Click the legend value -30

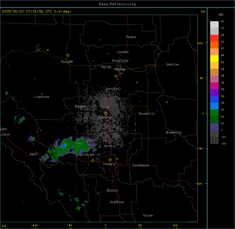223,144
